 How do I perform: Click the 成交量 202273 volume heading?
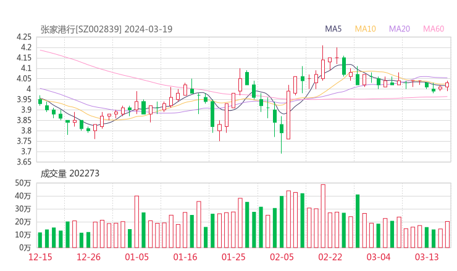(x=70, y=174)
